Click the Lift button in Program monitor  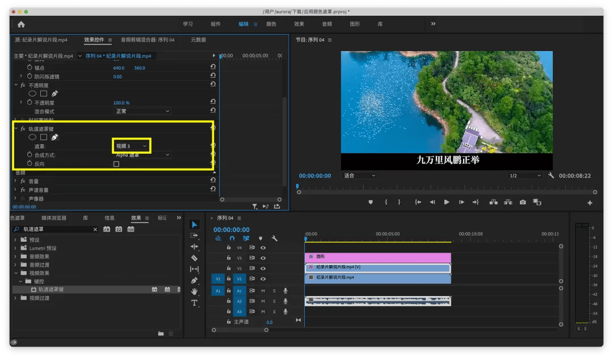click(x=494, y=202)
